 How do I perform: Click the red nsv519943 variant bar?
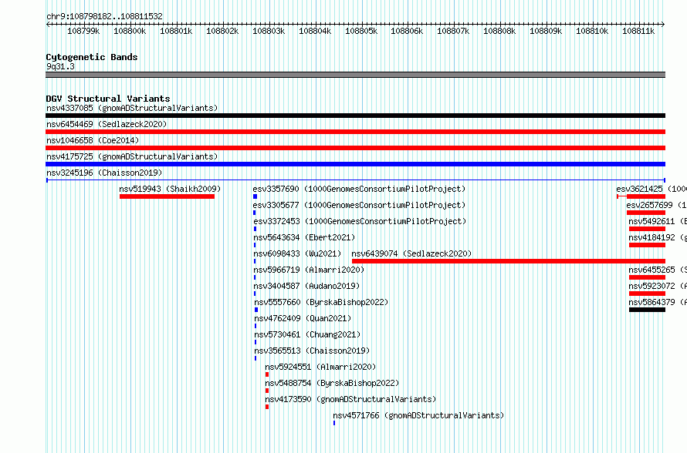point(167,196)
